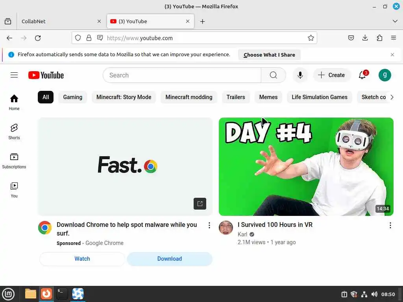Open Linux Mint start menu
Screen dimensions: 403x302
(8, 294)
